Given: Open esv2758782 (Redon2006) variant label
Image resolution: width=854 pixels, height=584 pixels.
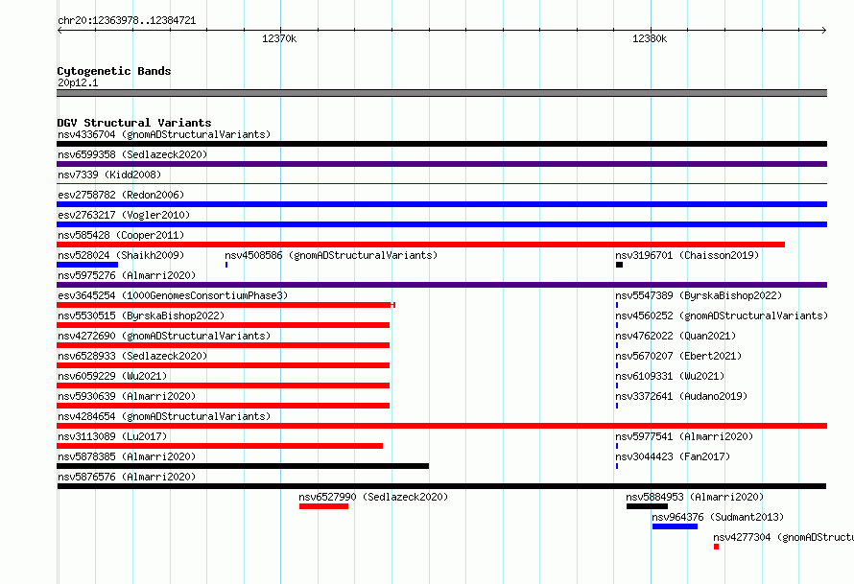Looking at the screenshot, I should (x=121, y=195).
